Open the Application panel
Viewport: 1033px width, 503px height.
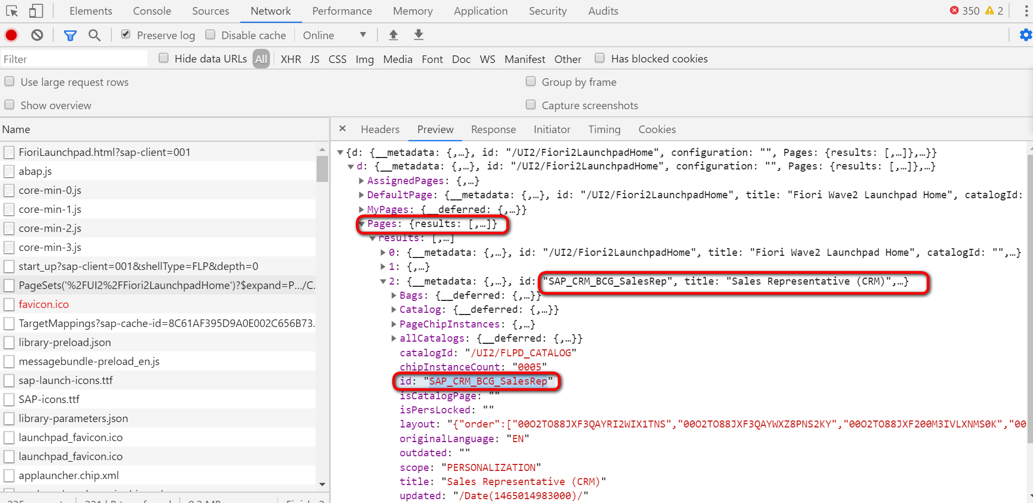[x=481, y=11]
